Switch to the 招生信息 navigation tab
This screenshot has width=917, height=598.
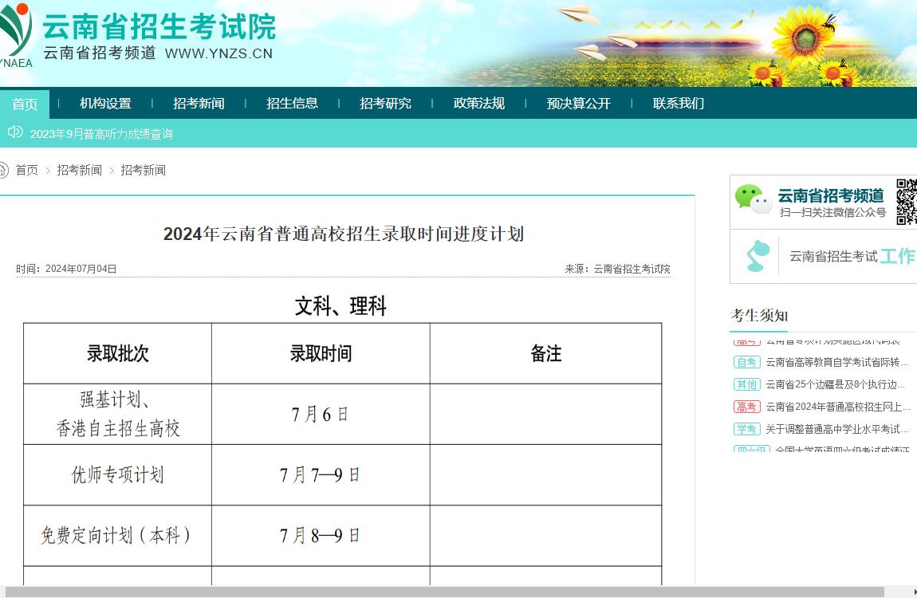tap(293, 102)
